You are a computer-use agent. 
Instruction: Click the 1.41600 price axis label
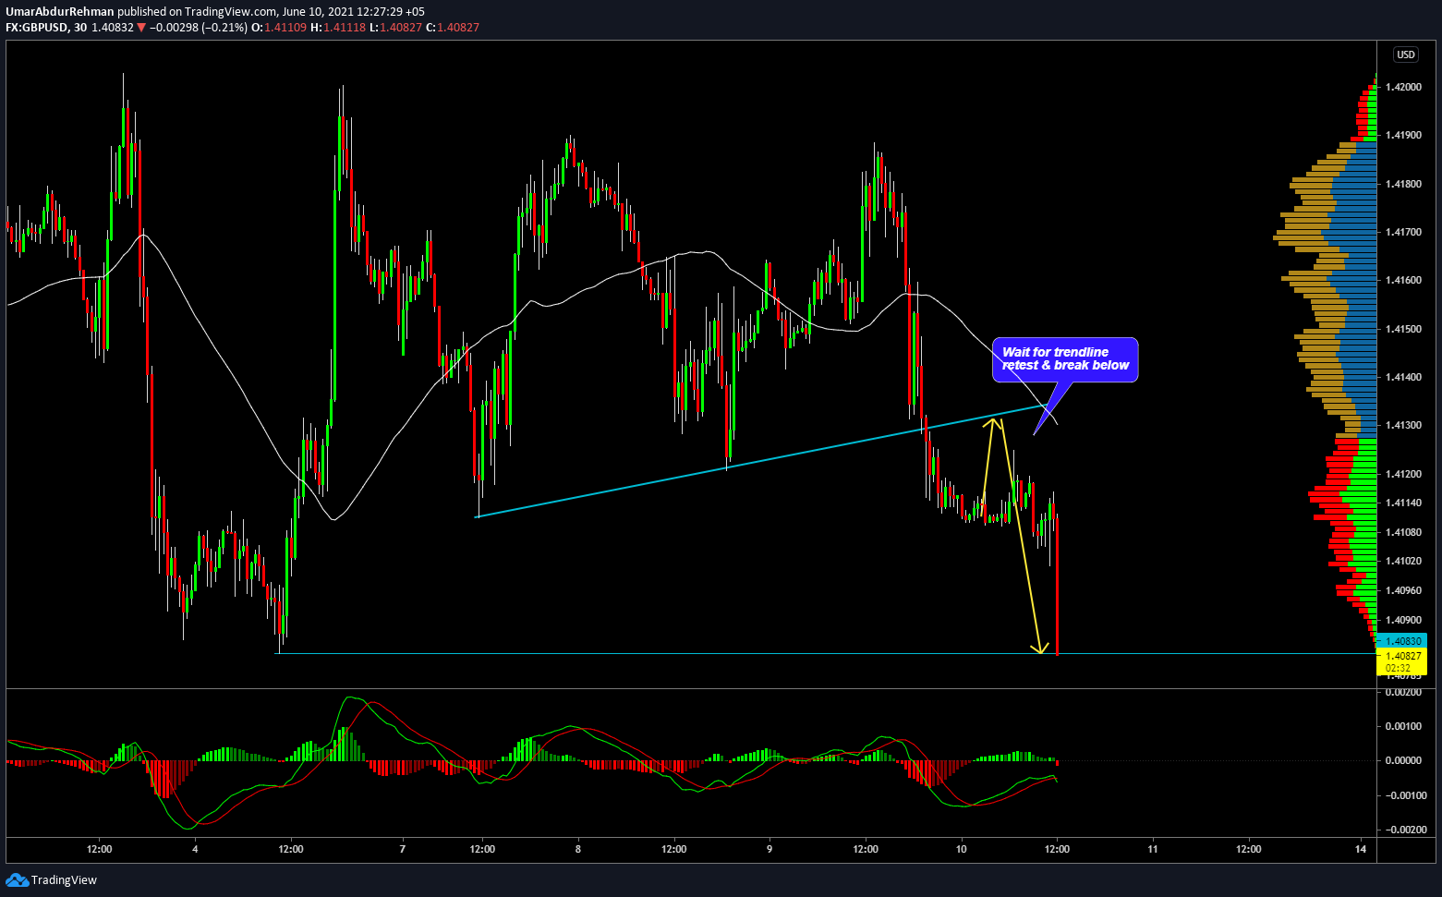click(x=1402, y=280)
